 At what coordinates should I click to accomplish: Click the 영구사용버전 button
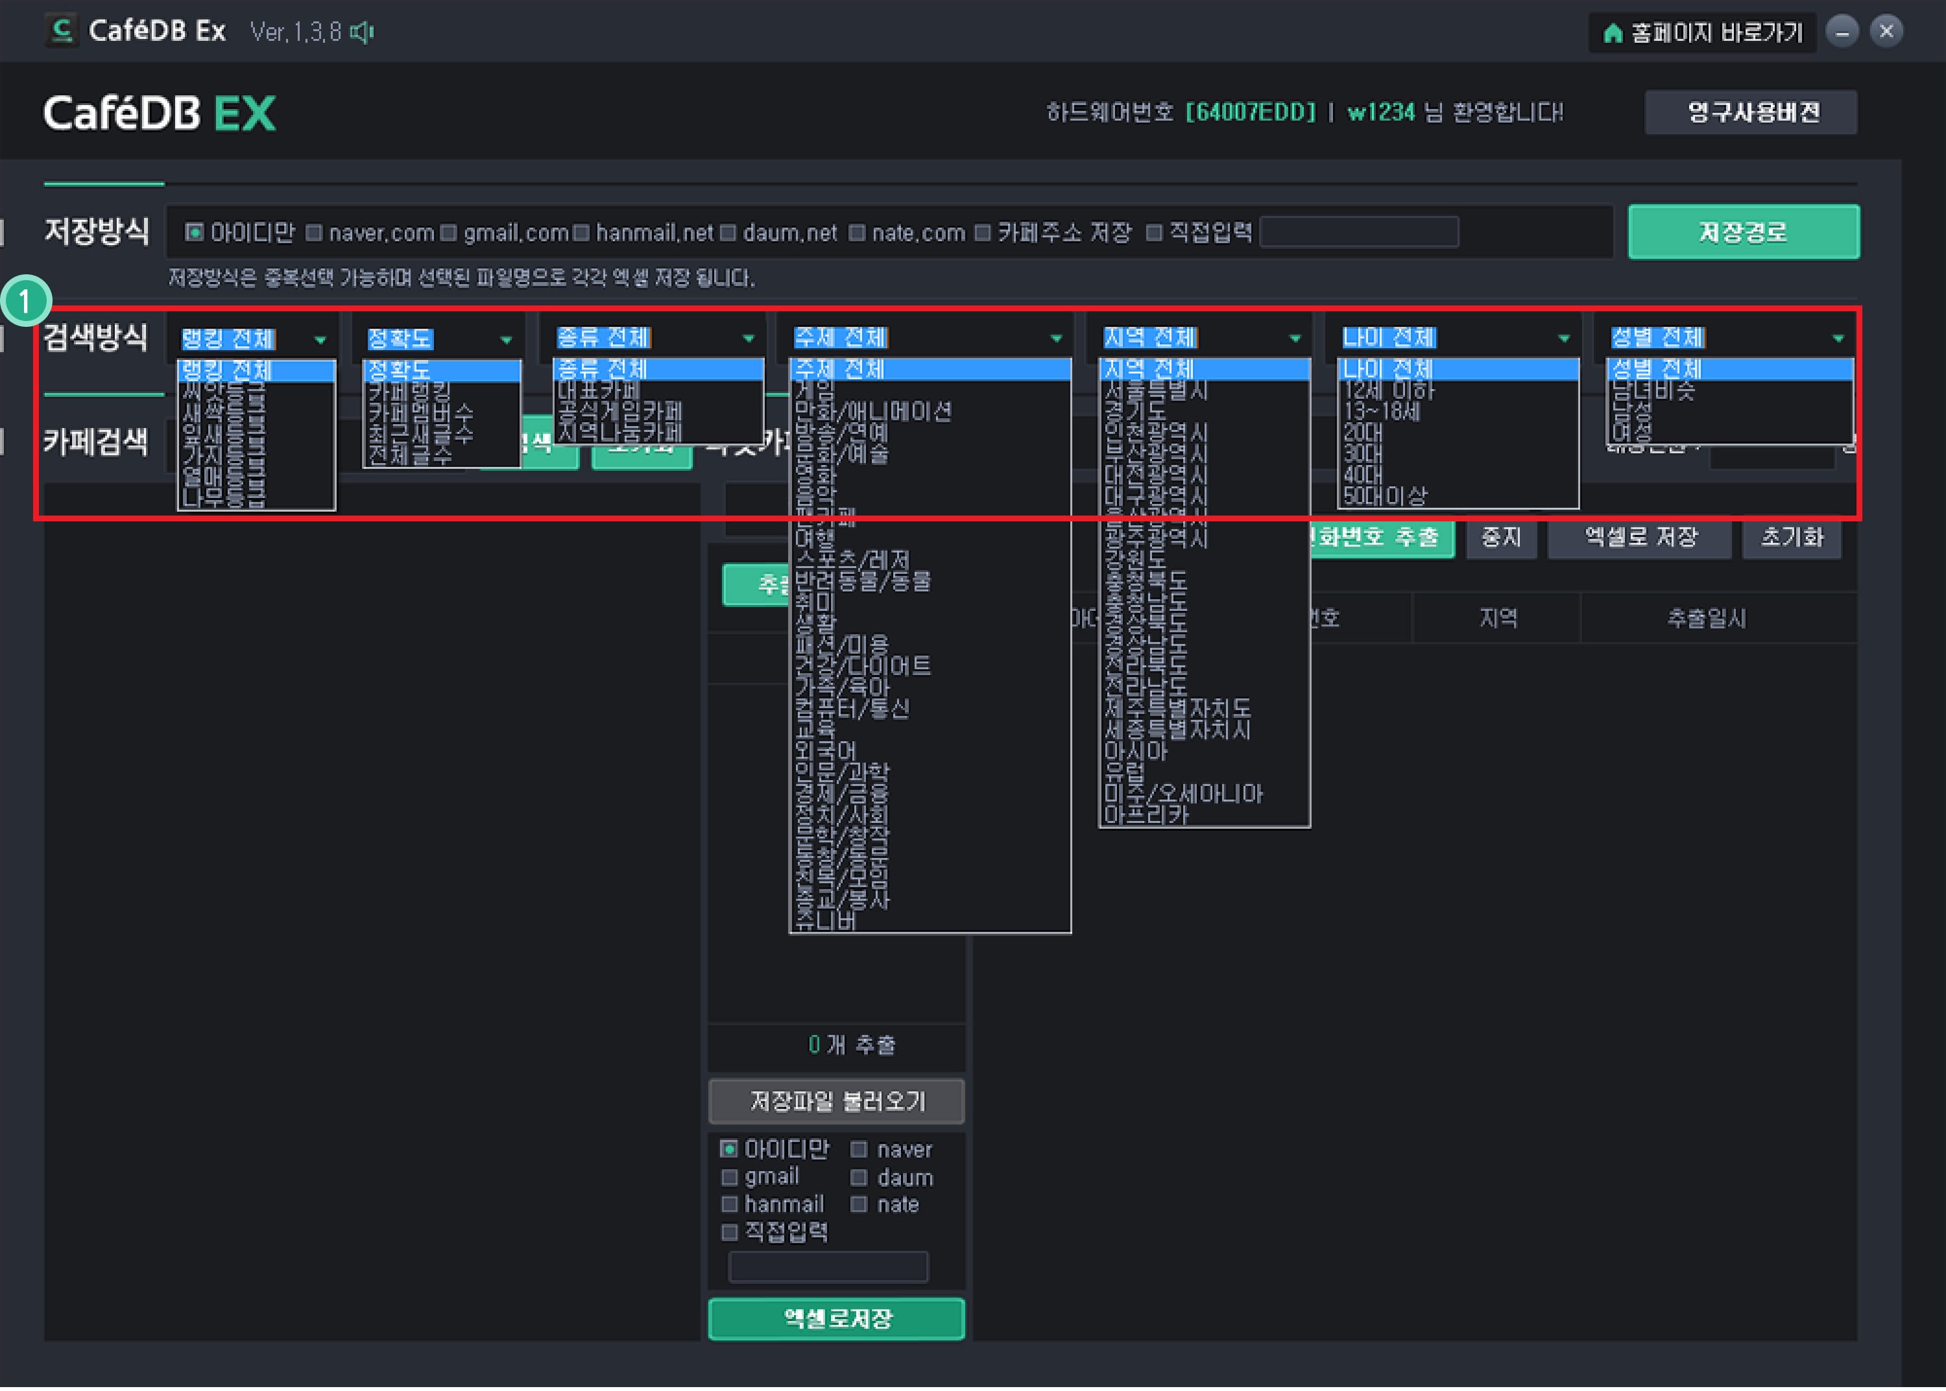1751,112
